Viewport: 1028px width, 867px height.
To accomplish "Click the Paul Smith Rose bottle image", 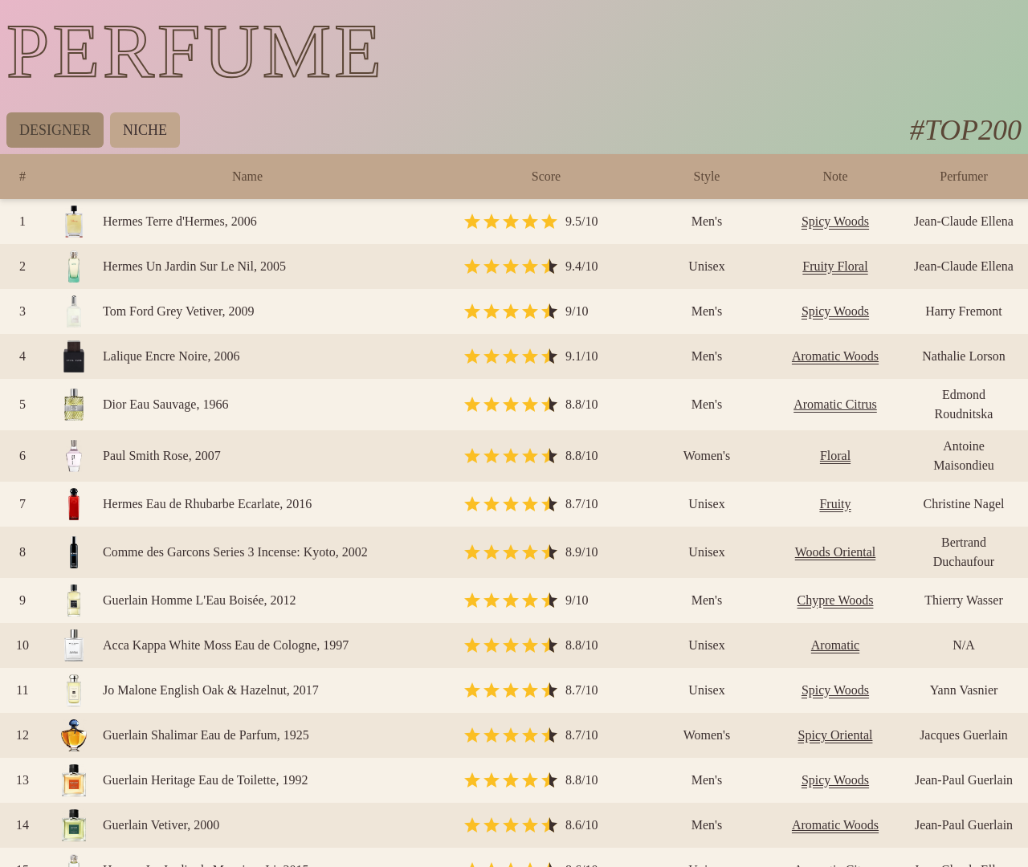I will coord(74,456).
